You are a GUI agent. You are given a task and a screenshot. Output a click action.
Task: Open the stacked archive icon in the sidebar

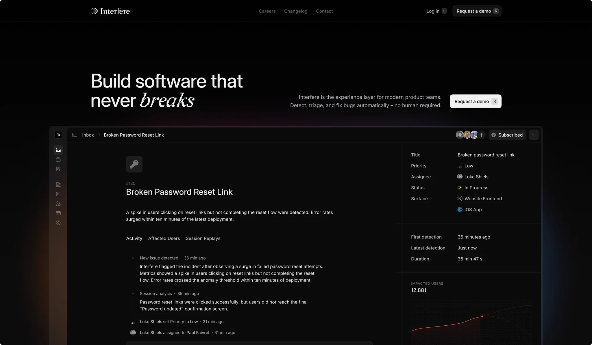pos(58,159)
